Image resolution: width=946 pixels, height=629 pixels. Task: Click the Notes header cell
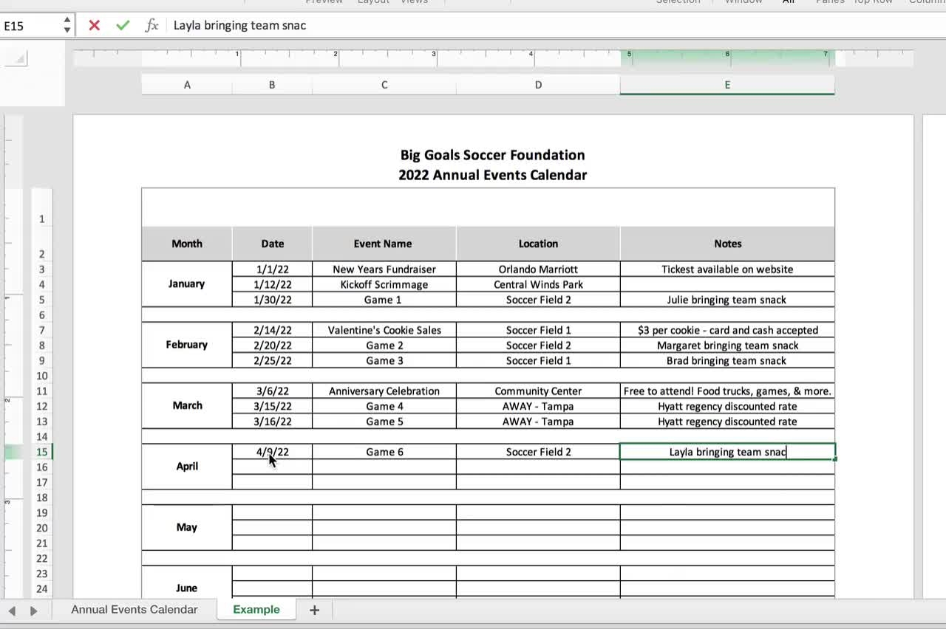[727, 244]
